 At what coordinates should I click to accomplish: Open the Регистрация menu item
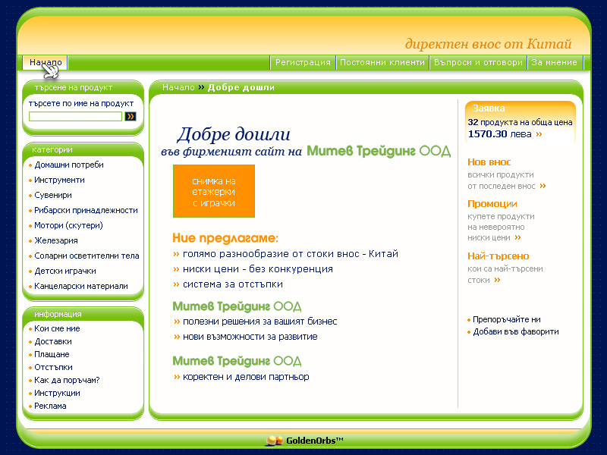[x=303, y=62]
